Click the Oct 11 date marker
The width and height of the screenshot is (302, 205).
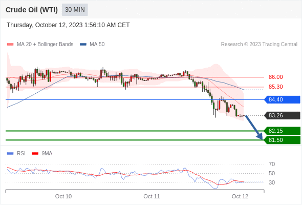coord(152,196)
